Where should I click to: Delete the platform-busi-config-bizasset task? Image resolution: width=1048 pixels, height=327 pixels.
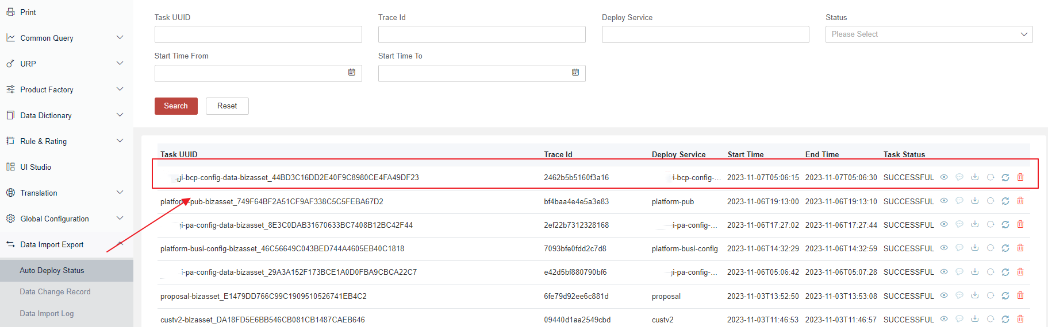pos(1020,248)
